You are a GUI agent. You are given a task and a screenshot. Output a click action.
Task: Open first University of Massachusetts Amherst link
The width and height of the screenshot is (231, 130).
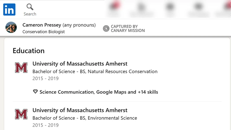tap(80, 64)
